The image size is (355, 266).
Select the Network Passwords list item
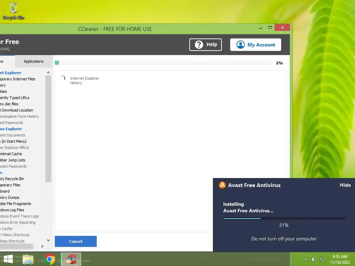[x=13, y=166]
